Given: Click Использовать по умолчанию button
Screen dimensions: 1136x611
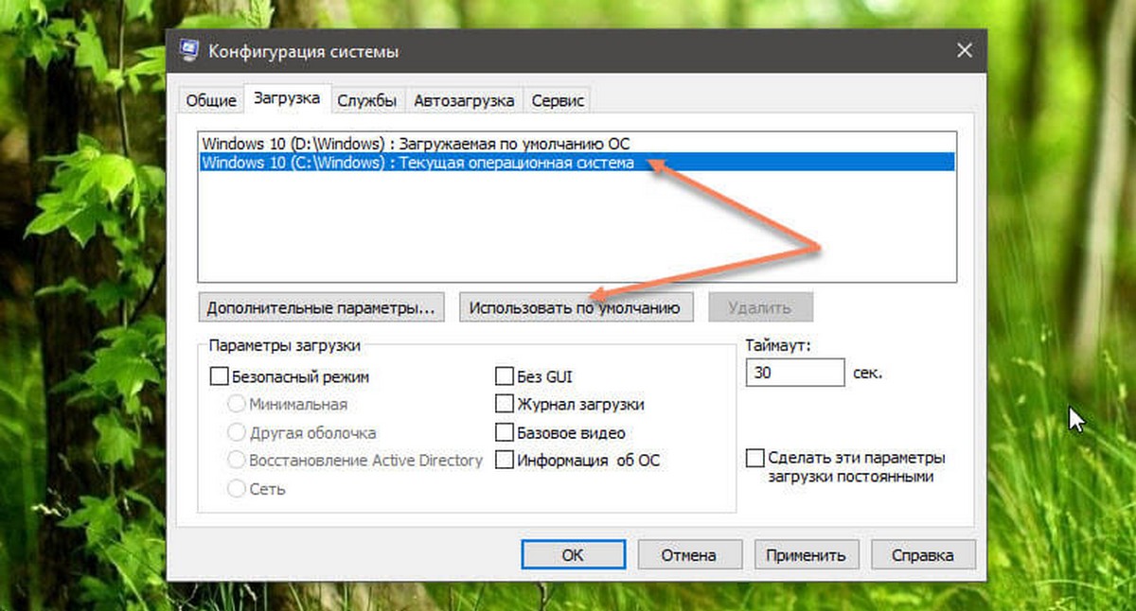Looking at the screenshot, I should point(576,307).
